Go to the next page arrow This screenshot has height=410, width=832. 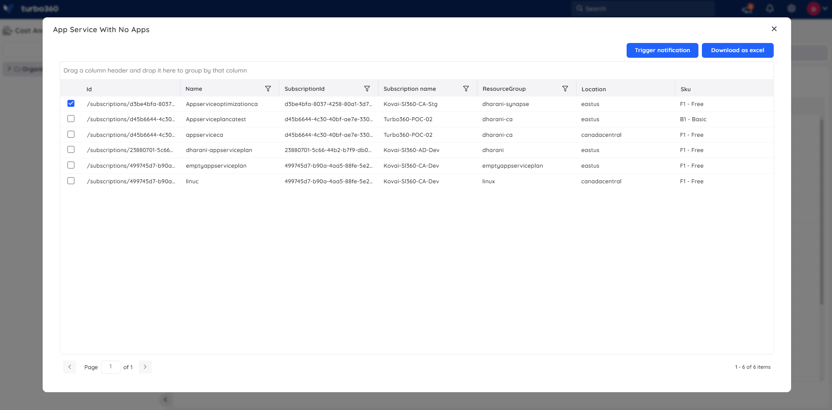(145, 367)
